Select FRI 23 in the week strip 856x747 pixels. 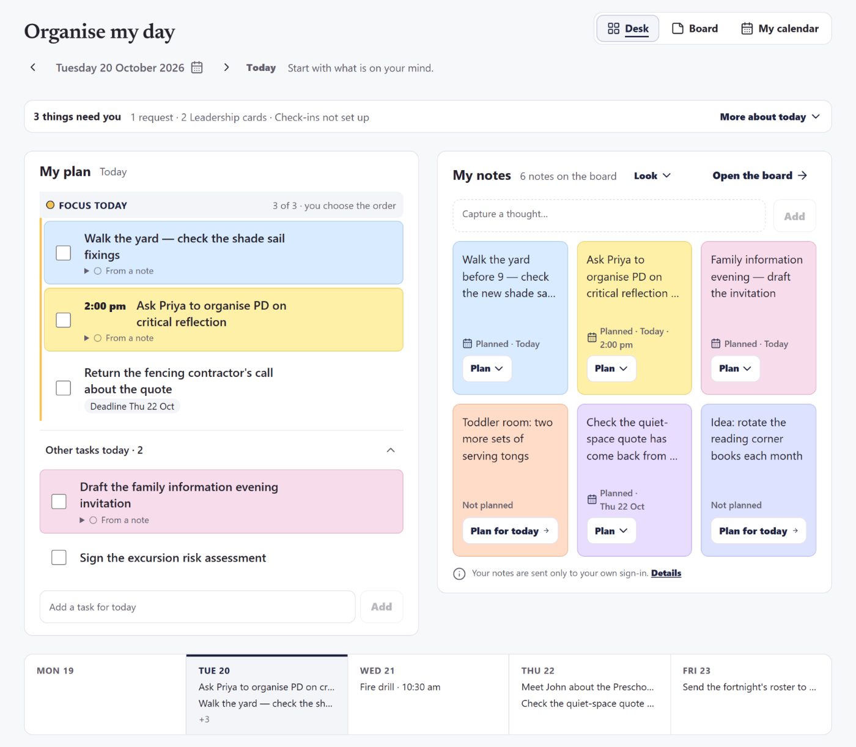[751, 694]
